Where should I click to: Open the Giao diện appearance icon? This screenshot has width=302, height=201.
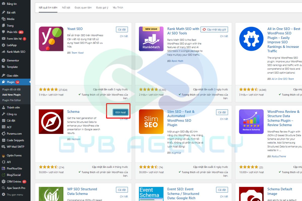[x=3, y=75]
